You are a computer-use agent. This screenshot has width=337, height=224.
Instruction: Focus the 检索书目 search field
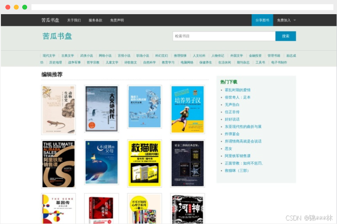pos(224,36)
